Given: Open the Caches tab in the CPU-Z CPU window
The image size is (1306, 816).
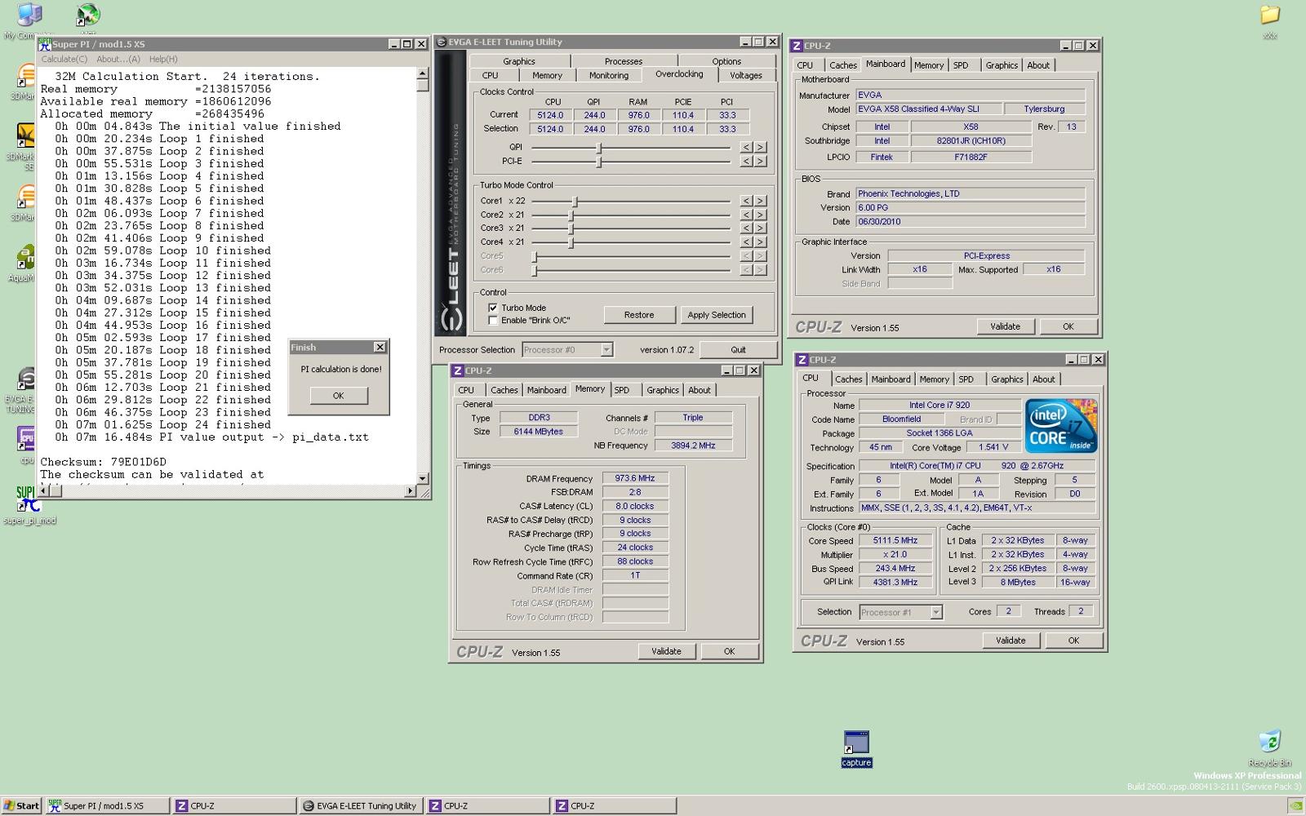Looking at the screenshot, I should tap(848, 379).
